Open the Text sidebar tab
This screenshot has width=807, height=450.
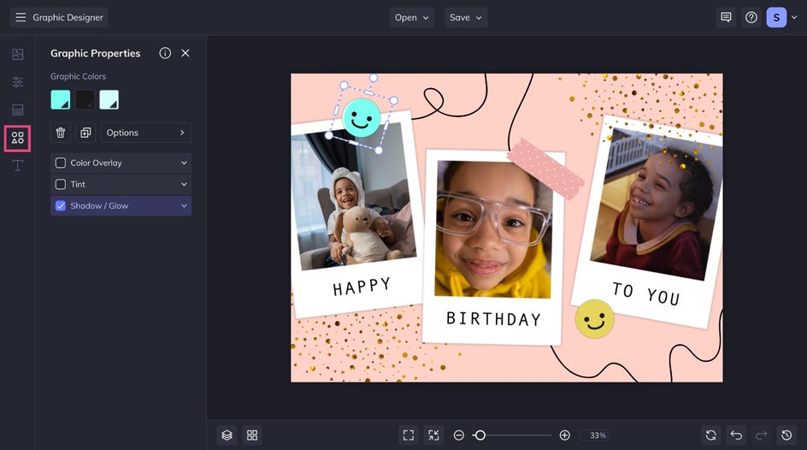pos(17,165)
